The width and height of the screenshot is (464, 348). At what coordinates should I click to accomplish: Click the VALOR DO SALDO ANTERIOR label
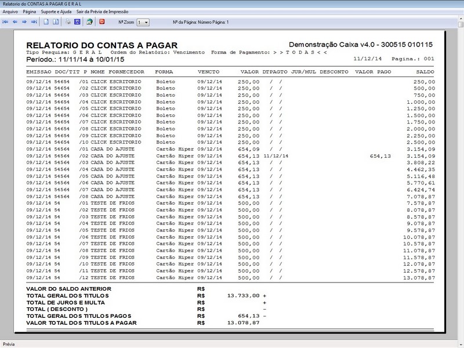(68, 289)
